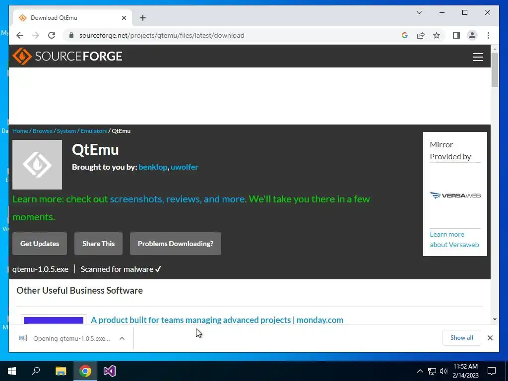The width and height of the screenshot is (508, 381).
Task: Open File Explorer from taskbar
Action: [x=61, y=371]
